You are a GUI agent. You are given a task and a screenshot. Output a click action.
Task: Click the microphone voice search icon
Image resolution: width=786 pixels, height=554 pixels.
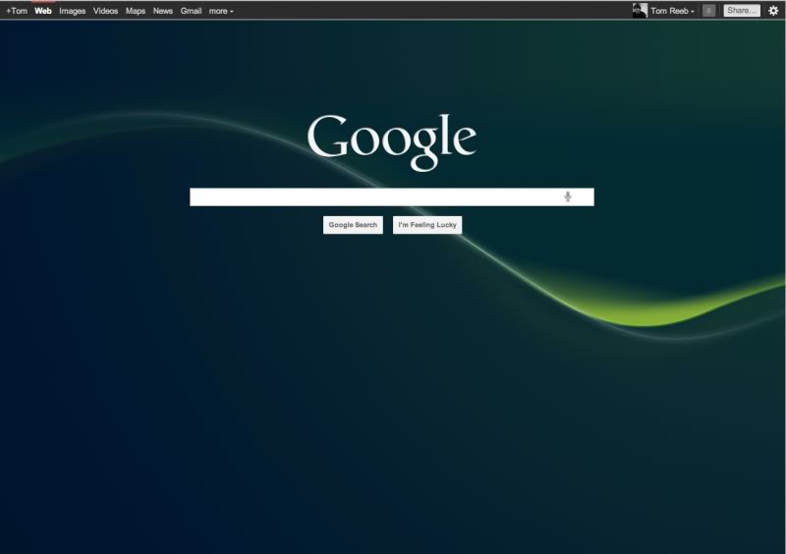pyautogui.click(x=568, y=196)
